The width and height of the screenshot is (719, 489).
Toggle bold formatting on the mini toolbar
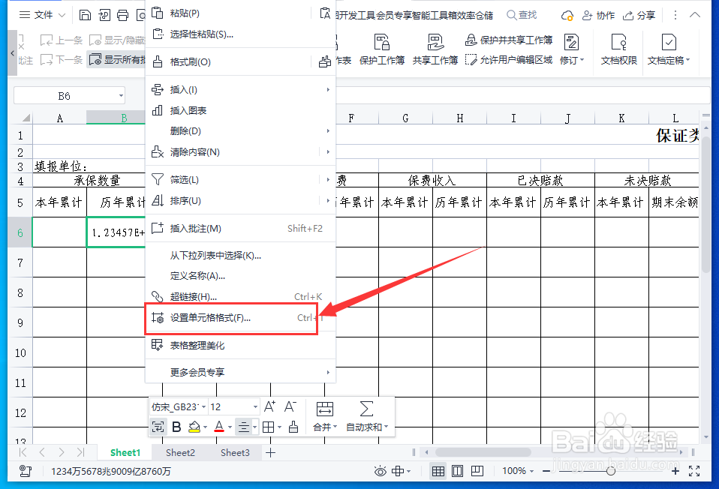(176, 426)
